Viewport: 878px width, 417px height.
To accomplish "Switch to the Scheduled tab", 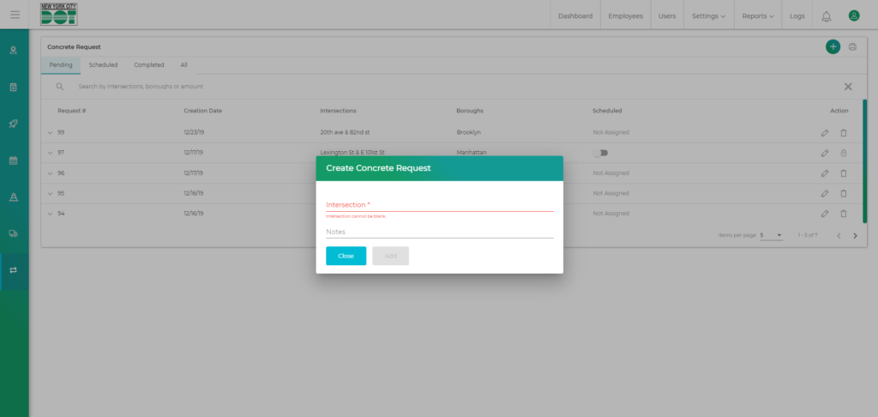I will click(103, 65).
